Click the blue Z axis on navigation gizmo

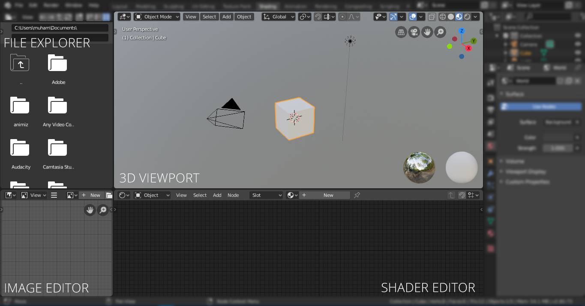[462, 31]
